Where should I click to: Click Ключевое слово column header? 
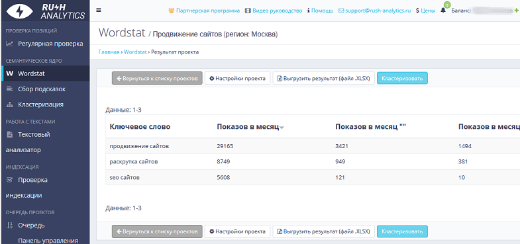click(140, 127)
